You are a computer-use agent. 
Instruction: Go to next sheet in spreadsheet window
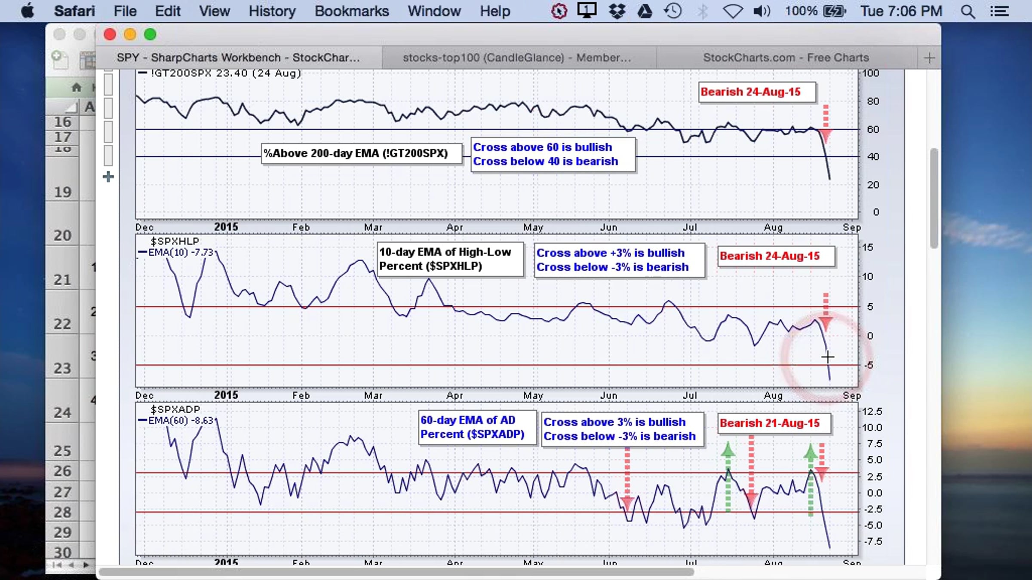[x=86, y=565]
